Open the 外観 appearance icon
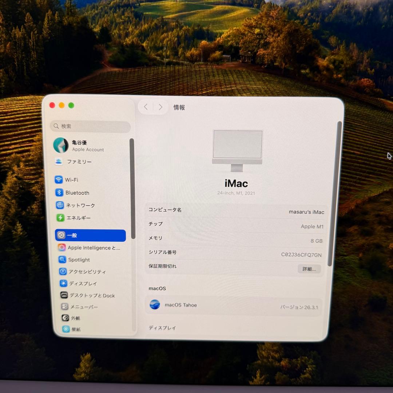Screen dimensions: 393x393 65,318
